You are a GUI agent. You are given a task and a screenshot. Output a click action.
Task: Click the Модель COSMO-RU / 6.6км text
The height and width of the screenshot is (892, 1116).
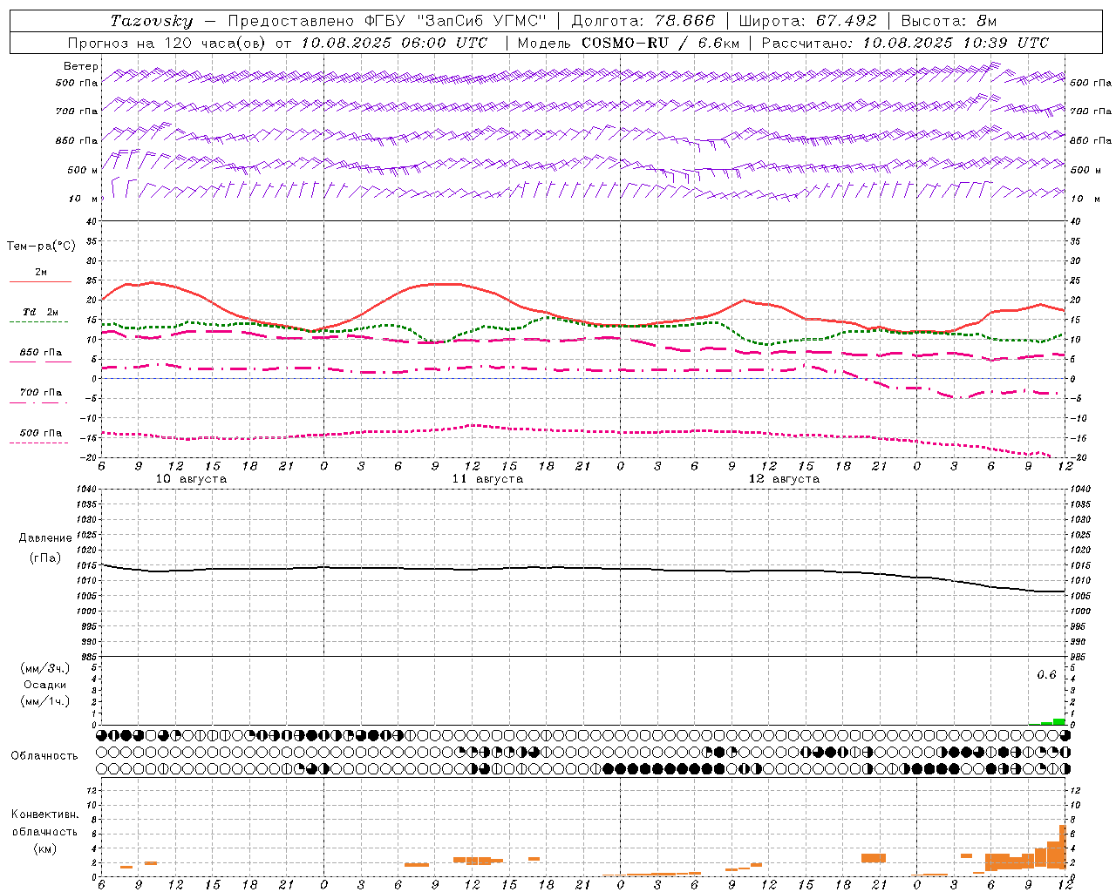[x=629, y=43]
